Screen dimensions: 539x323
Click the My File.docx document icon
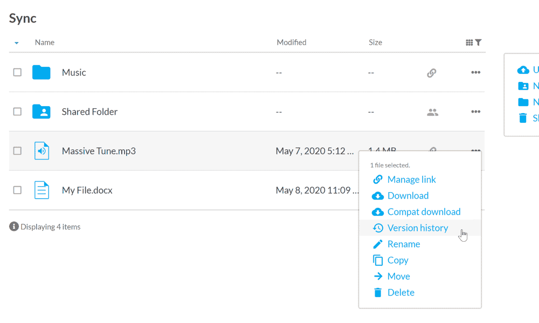click(42, 190)
